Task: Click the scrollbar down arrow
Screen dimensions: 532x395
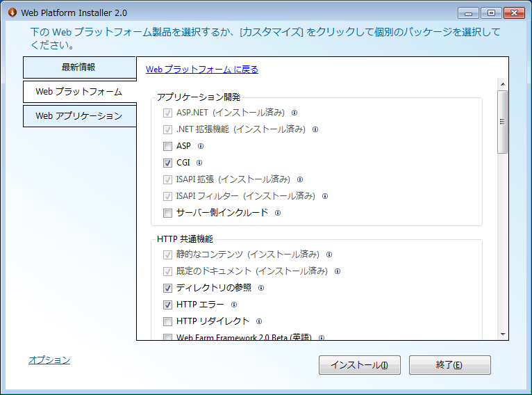Action: point(503,334)
